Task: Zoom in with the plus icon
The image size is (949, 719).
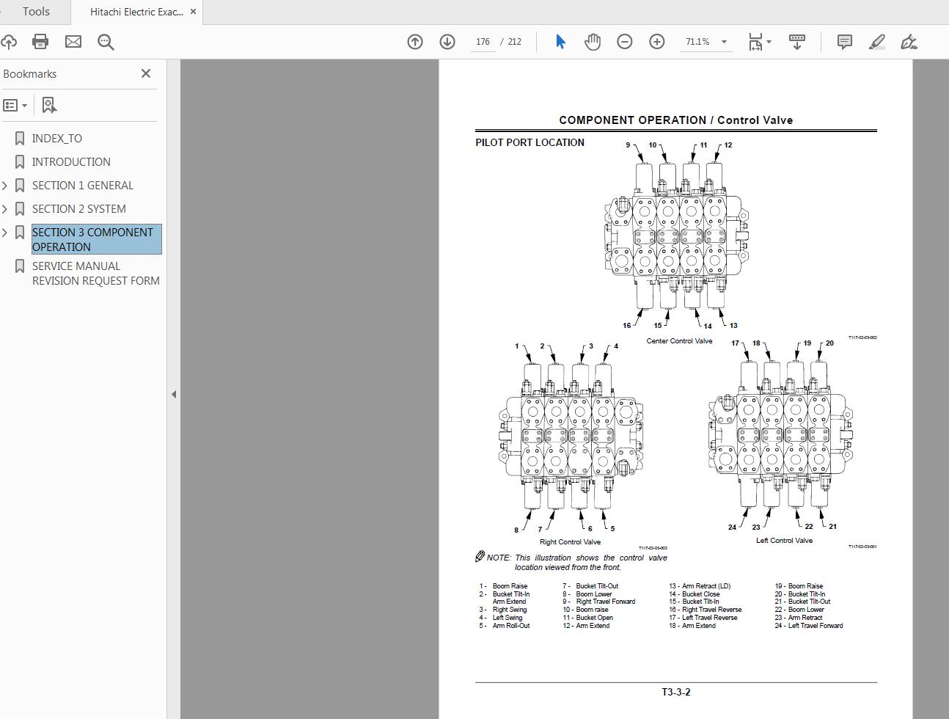Action: (657, 42)
